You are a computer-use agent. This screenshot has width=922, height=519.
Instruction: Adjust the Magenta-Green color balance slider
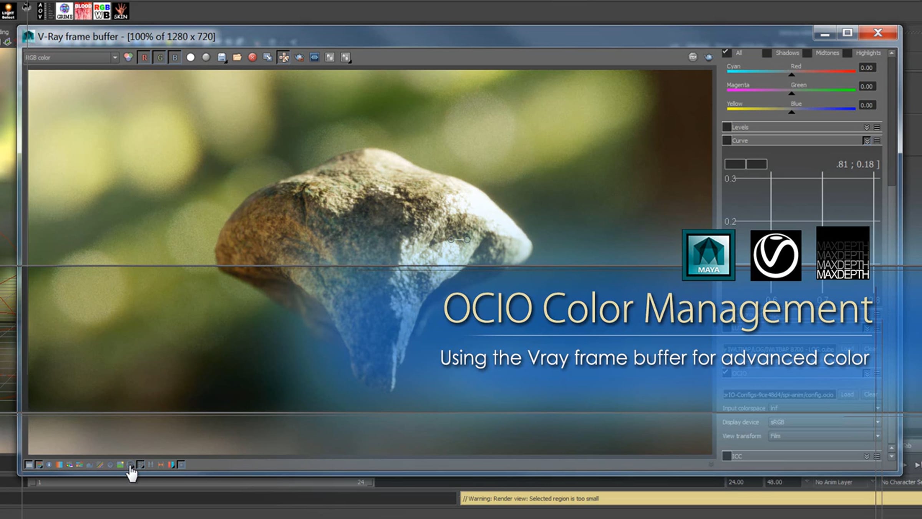click(791, 91)
